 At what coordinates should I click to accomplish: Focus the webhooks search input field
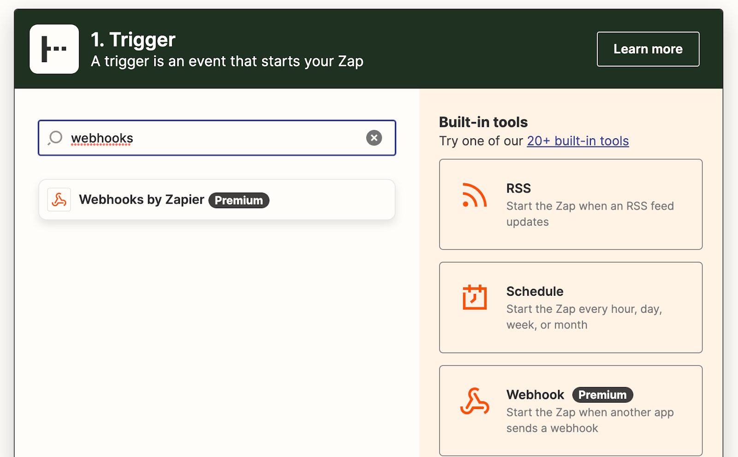217,138
